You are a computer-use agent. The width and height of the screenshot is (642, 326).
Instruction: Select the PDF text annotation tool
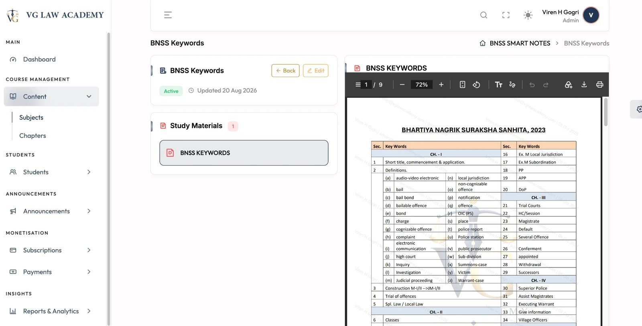point(498,85)
